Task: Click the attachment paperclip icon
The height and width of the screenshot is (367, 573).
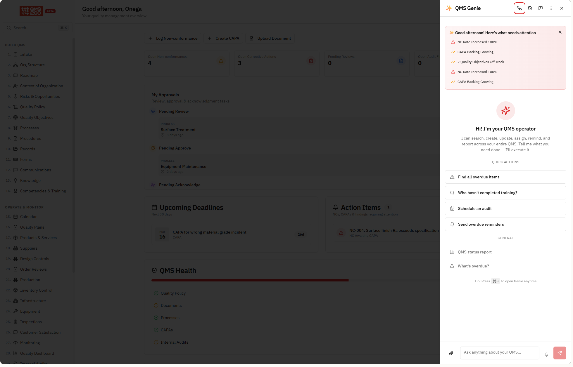Action: (451, 353)
